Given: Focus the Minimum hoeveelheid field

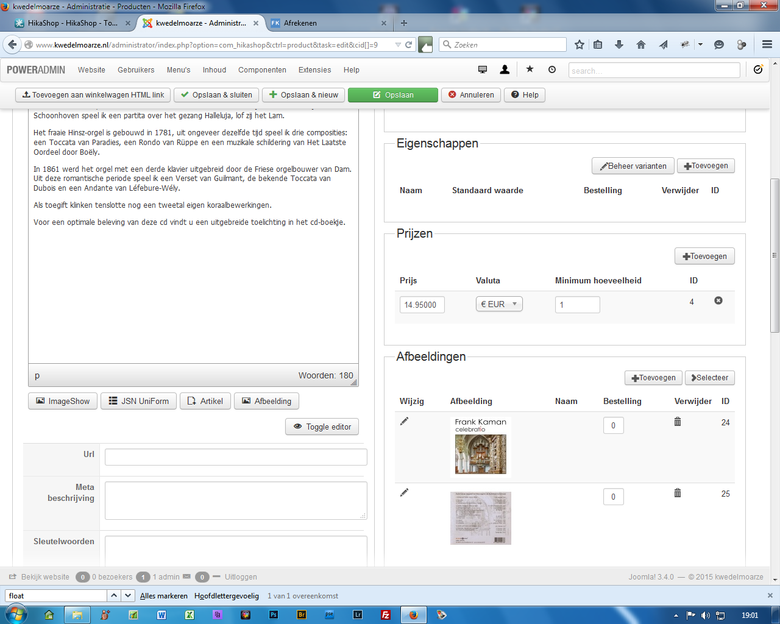Looking at the screenshot, I should tap(578, 305).
